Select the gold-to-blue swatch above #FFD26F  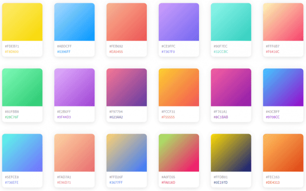point(127,153)
